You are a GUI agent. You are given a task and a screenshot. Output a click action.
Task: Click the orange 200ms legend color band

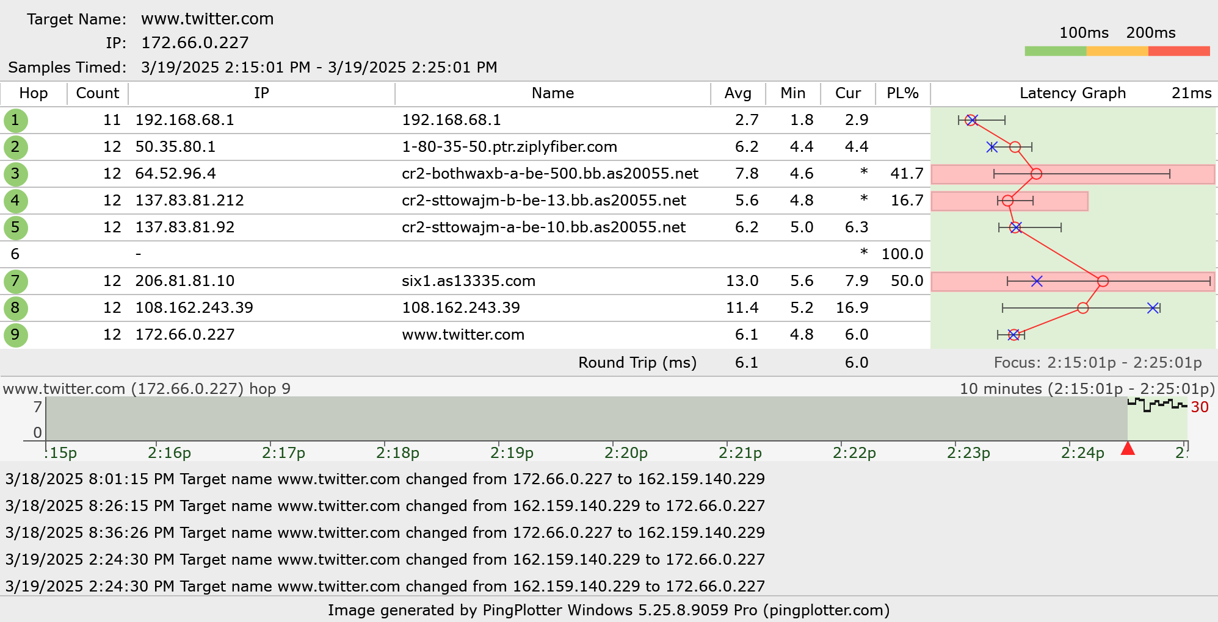1117,51
